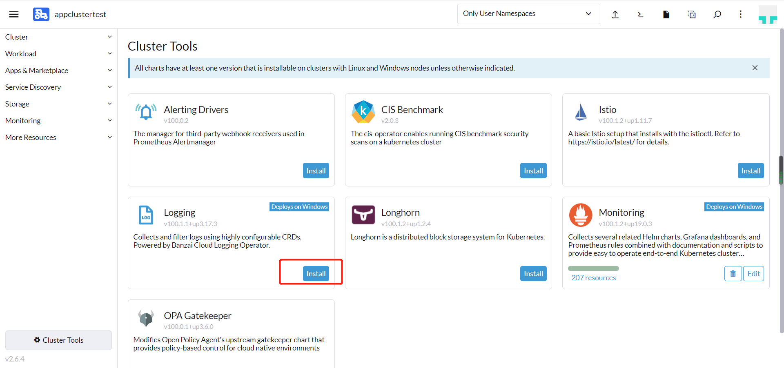Click the Alerting Drivers bell icon
The height and width of the screenshot is (368, 784).
pyautogui.click(x=146, y=112)
